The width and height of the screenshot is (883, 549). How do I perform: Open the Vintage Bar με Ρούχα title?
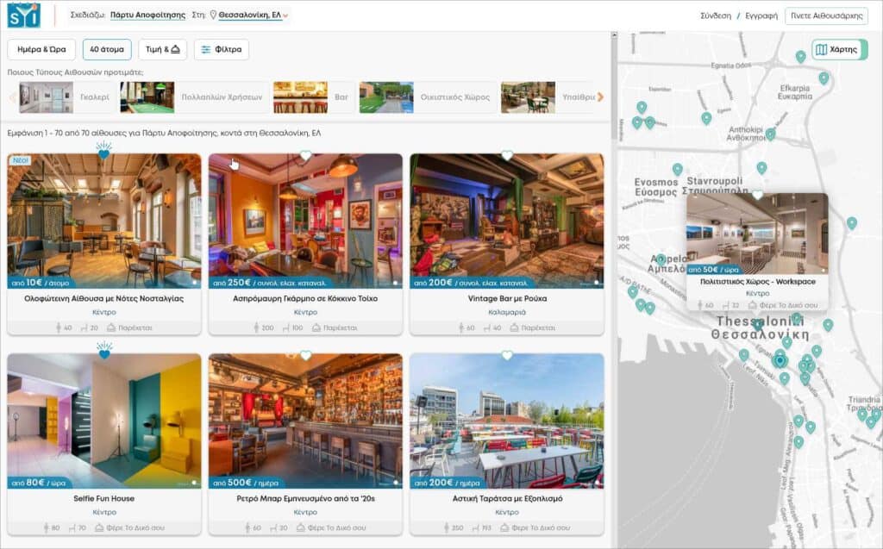pos(507,298)
